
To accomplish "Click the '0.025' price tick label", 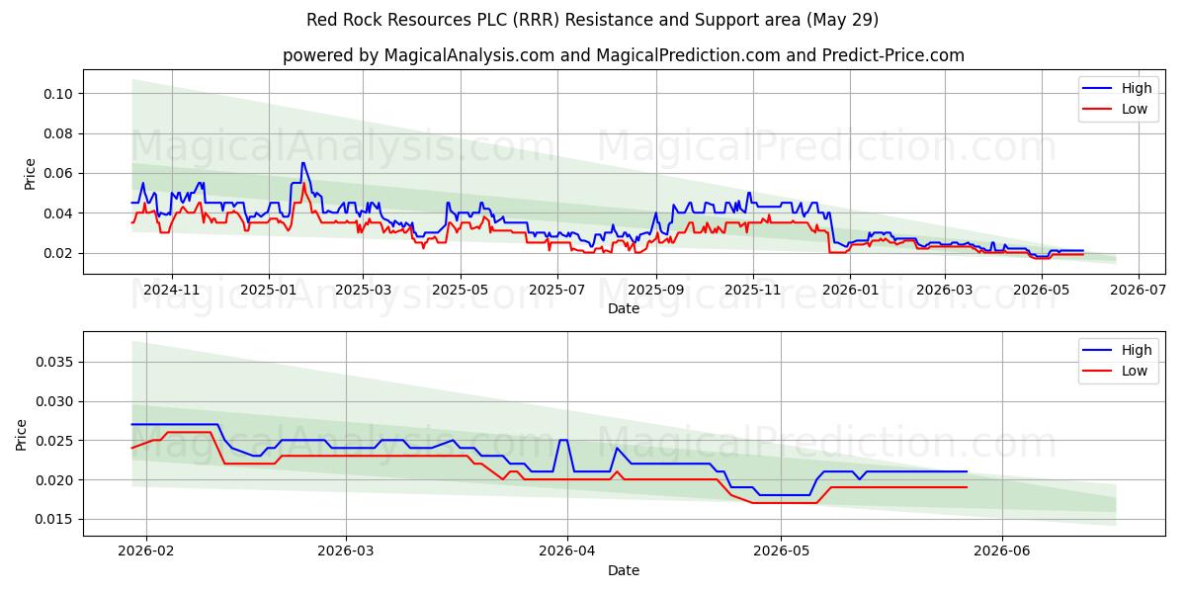I will 56,441.
